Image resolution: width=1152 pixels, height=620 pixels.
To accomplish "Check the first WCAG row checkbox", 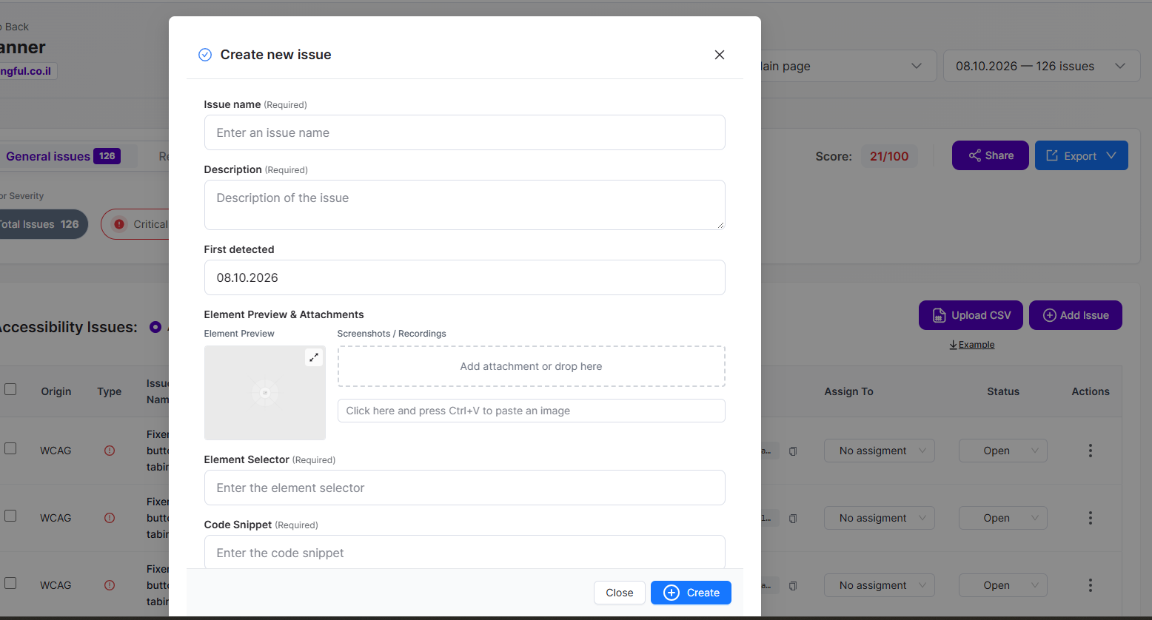I will 10,448.
